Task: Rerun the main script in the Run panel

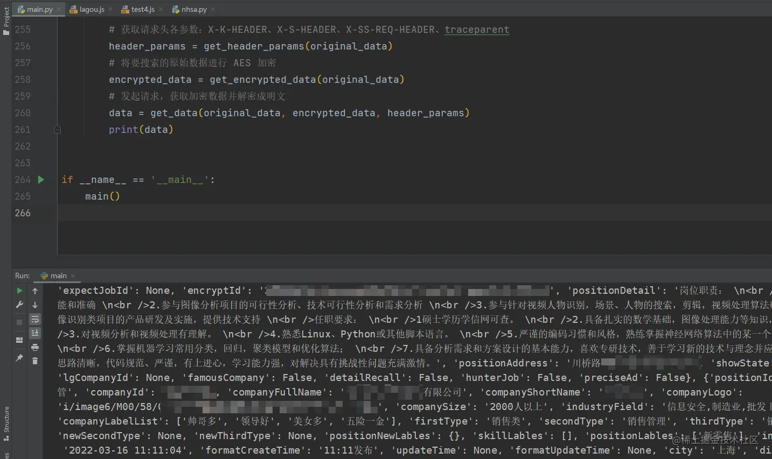Action: (x=19, y=291)
